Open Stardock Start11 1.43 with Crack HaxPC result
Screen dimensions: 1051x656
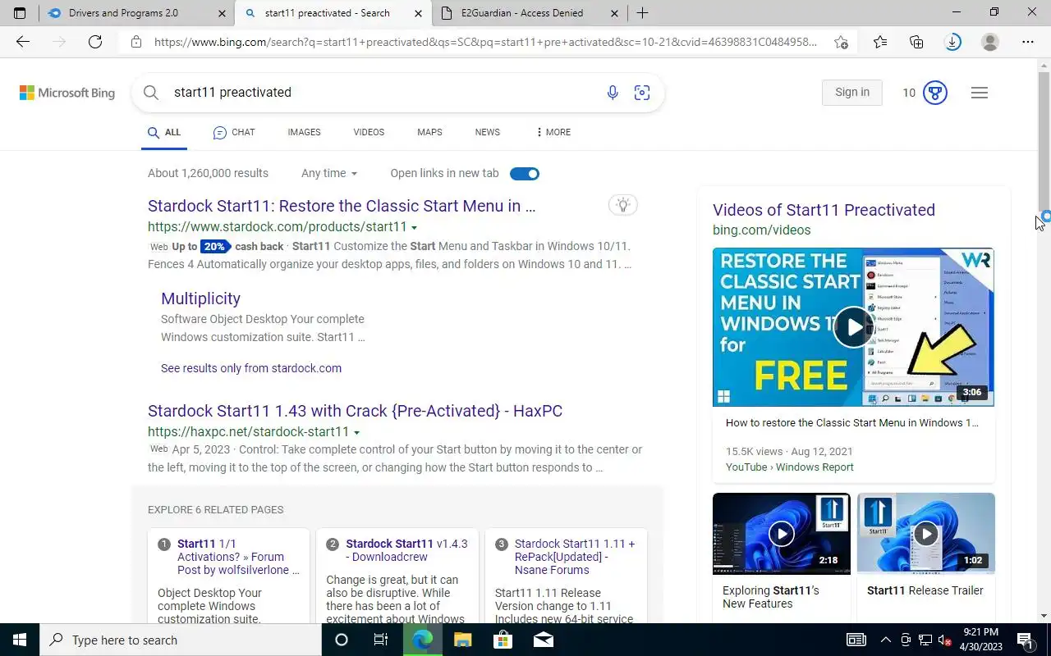[x=355, y=411]
